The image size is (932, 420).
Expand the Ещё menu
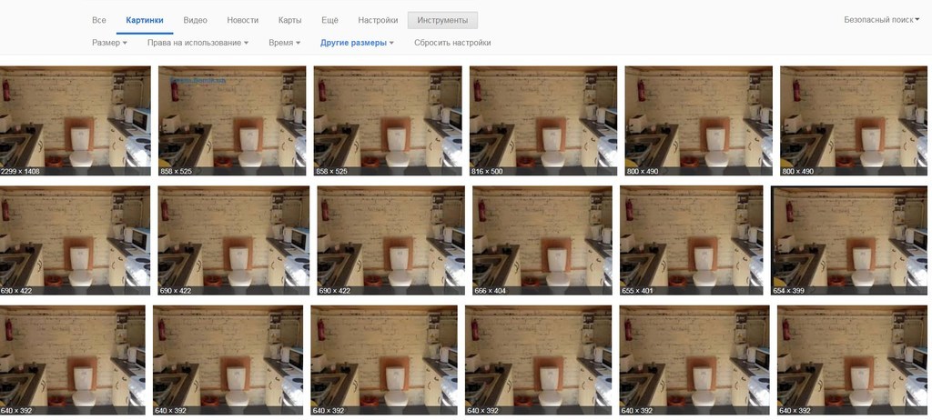tap(330, 20)
